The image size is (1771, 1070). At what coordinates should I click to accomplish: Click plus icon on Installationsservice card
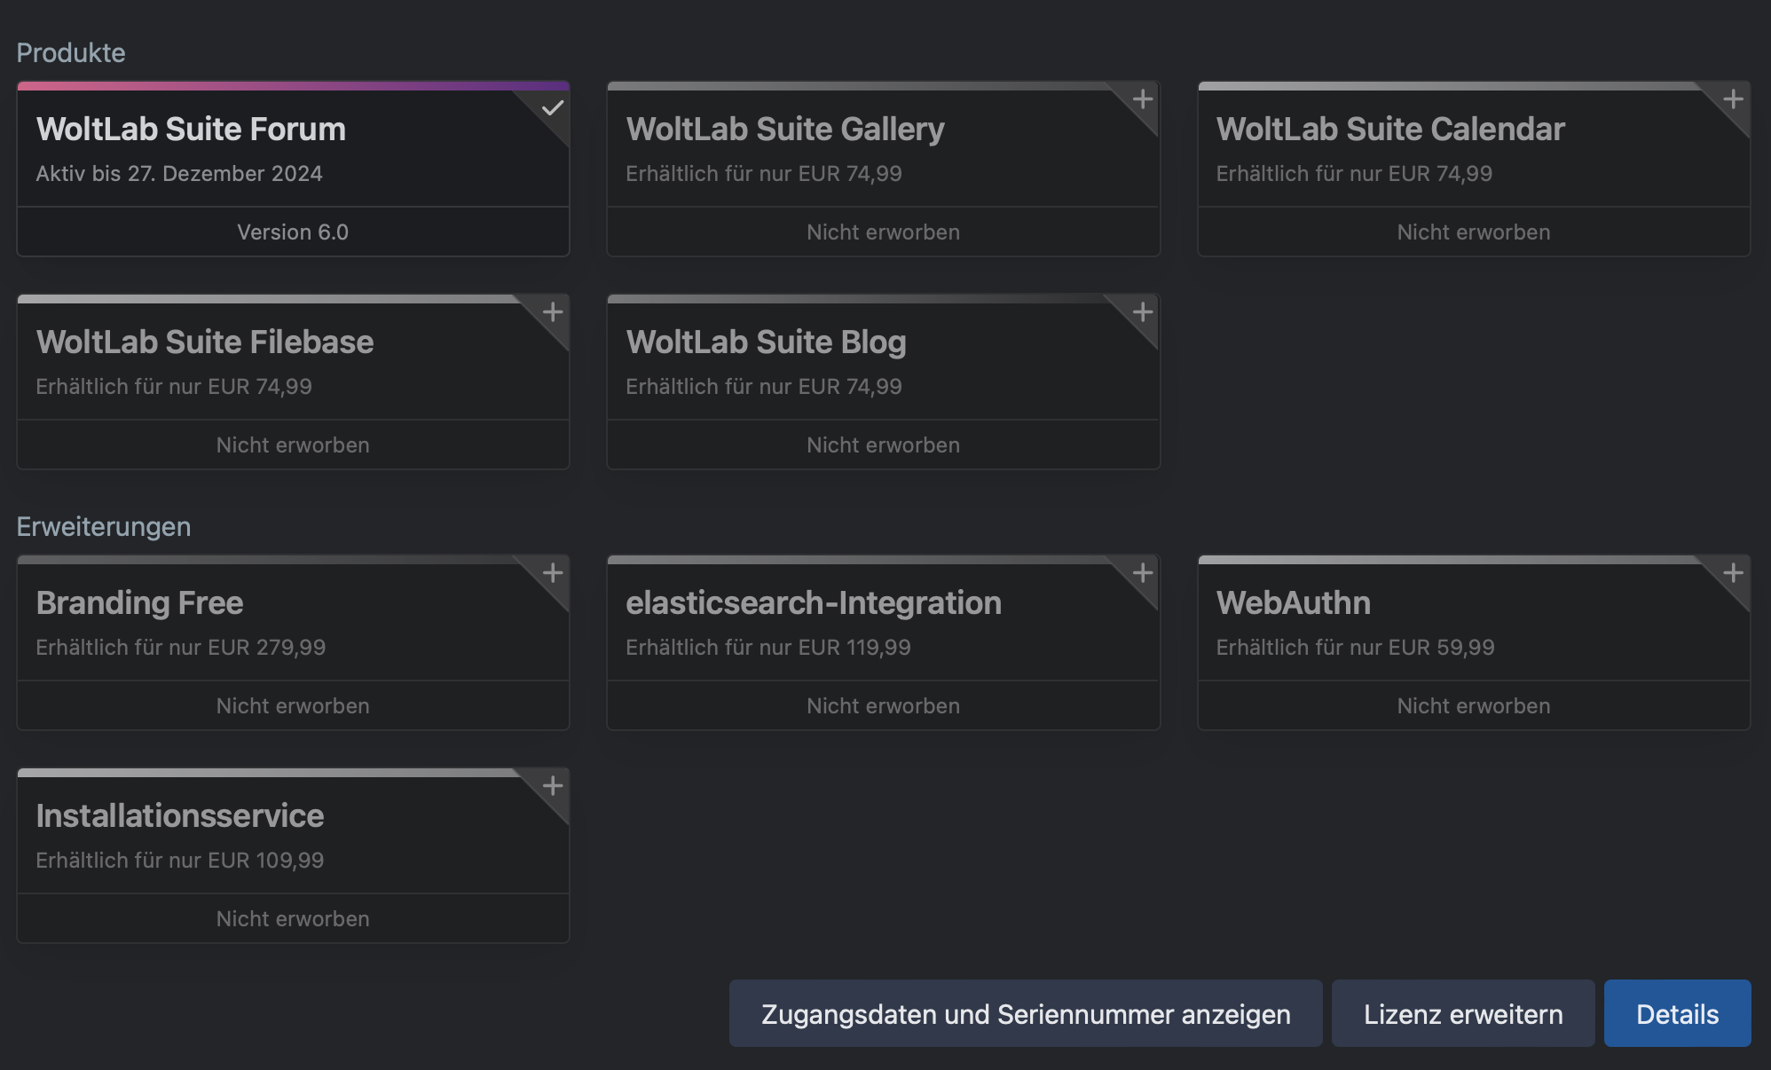tap(552, 786)
